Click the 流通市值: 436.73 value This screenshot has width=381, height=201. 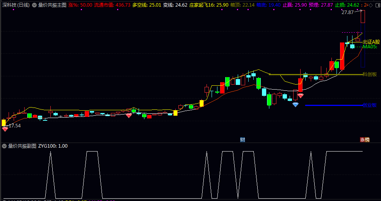112,5
